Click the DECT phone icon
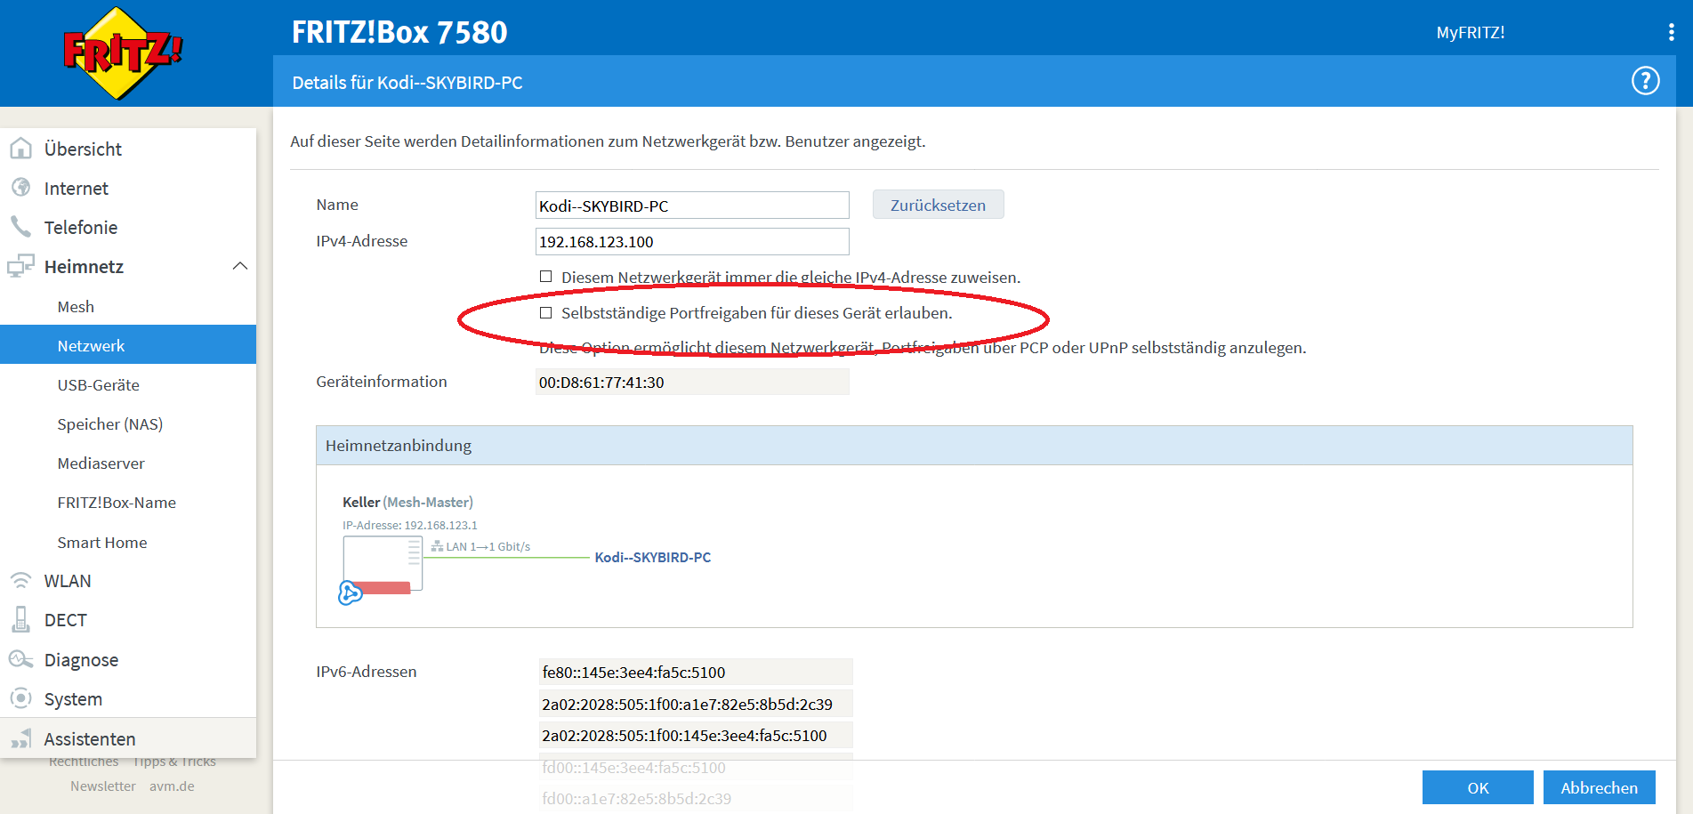1693x814 pixels. click(20, 619)
